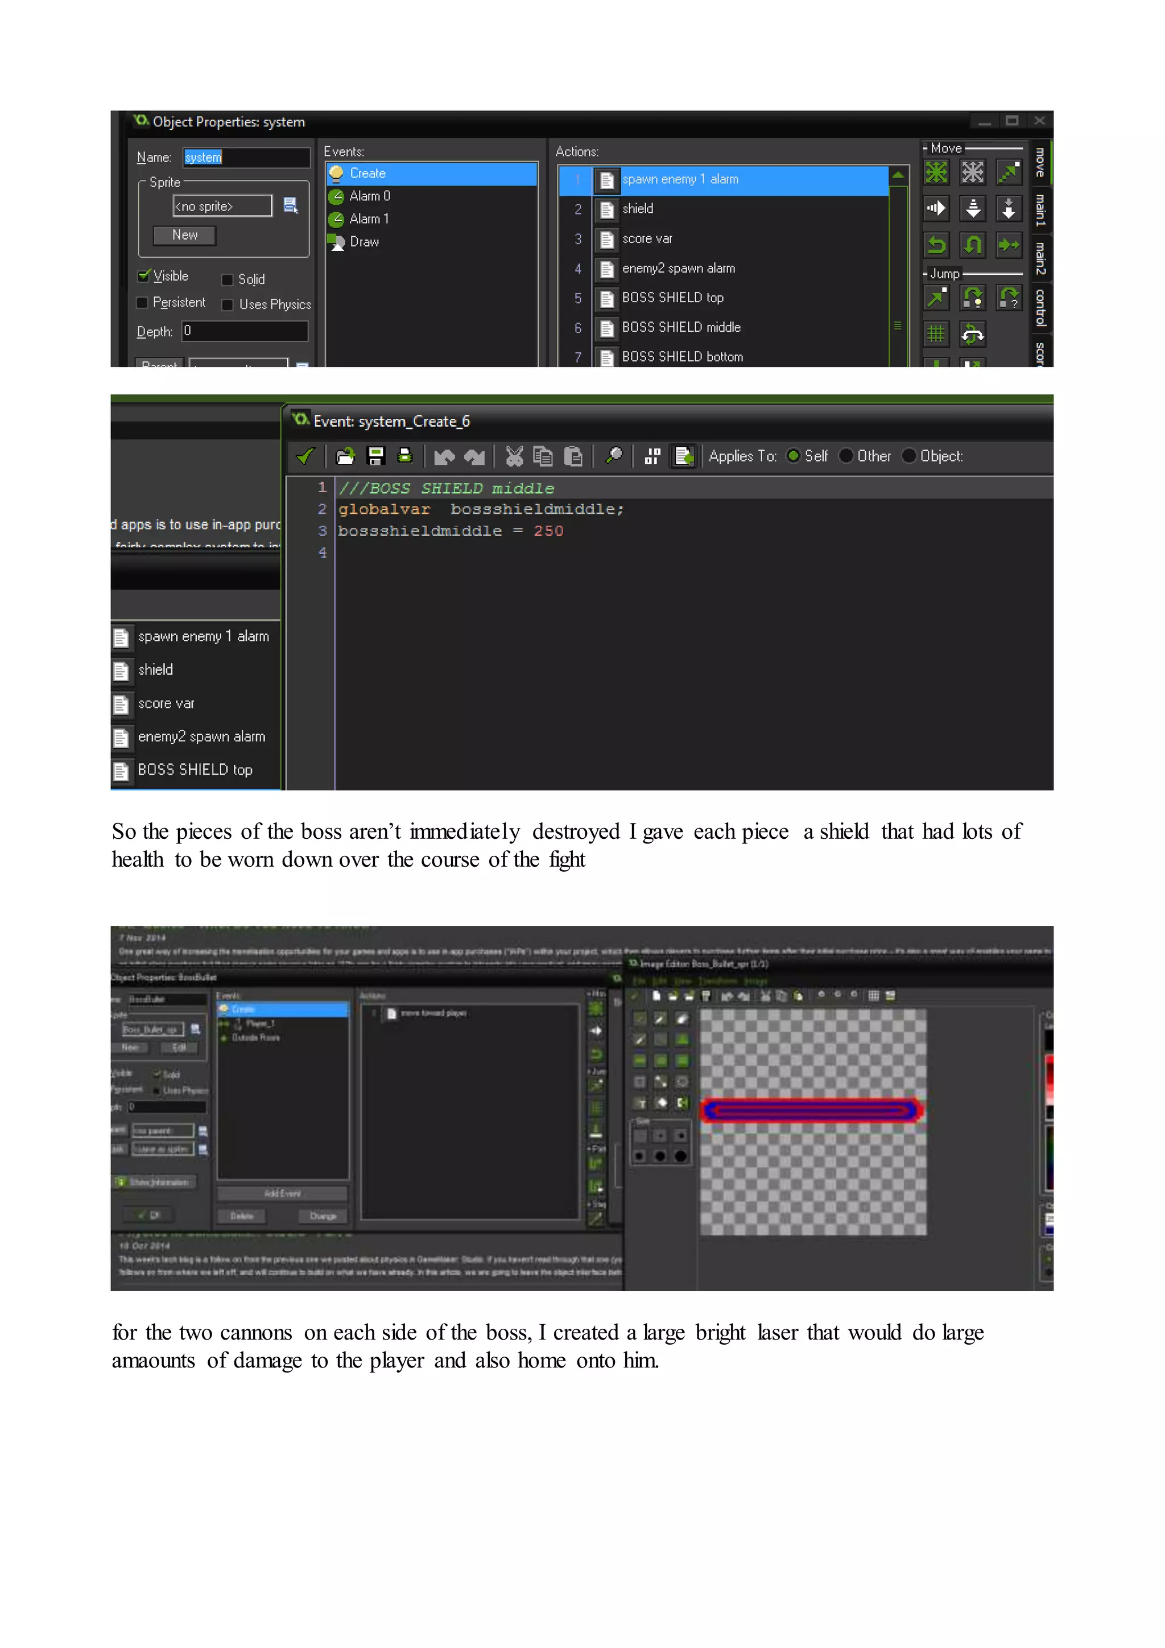Toggle the Visible checkbox
This screenshot has height=1648, width=1165.
pyautogui.click(x=143, y=277)
